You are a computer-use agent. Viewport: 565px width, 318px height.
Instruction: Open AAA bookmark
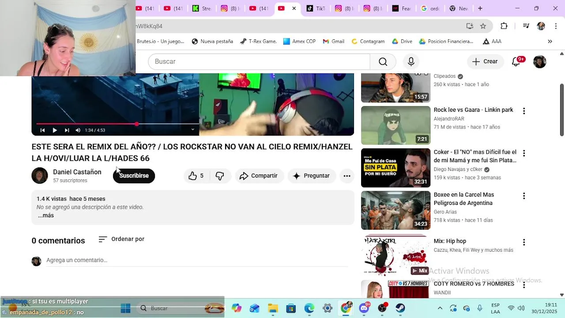point(492,42)
